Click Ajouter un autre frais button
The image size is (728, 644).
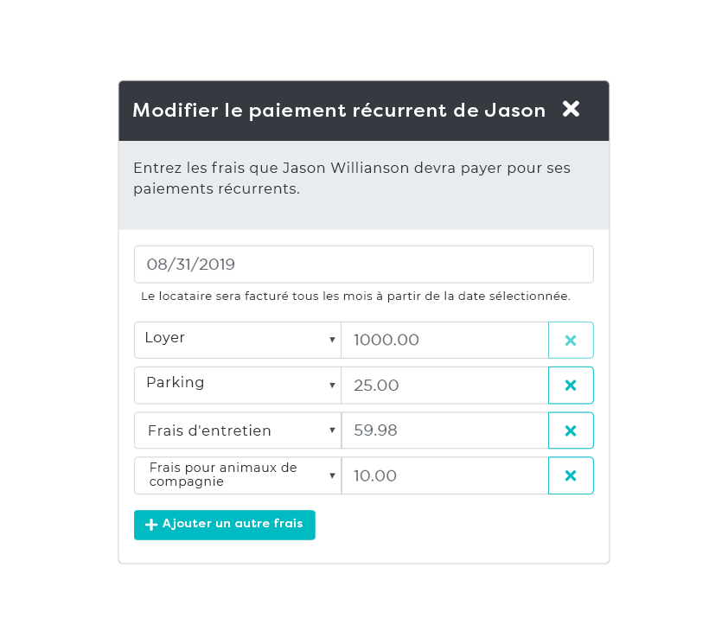(225, 525)
